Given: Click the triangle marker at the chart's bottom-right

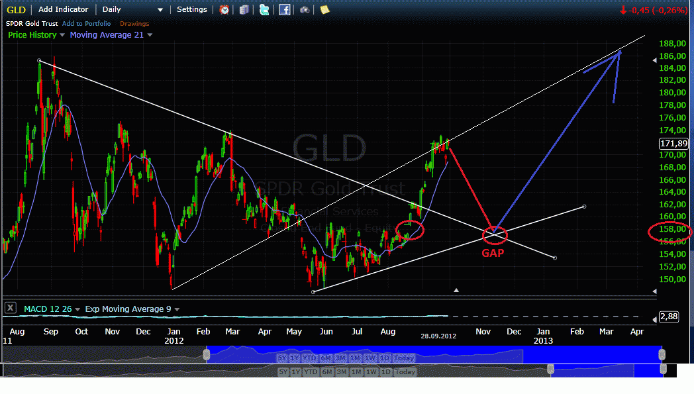Looking at the screenshot, I should click(x=655, y=291).
